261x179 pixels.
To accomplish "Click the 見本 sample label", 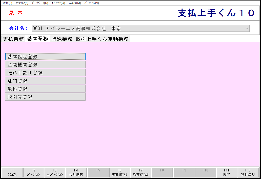I will pyautogui.click(x=15, y=13).
